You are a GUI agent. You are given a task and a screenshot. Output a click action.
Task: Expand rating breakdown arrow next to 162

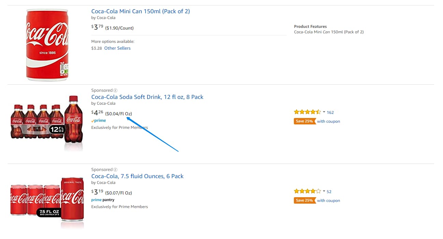tap(324, 112)
